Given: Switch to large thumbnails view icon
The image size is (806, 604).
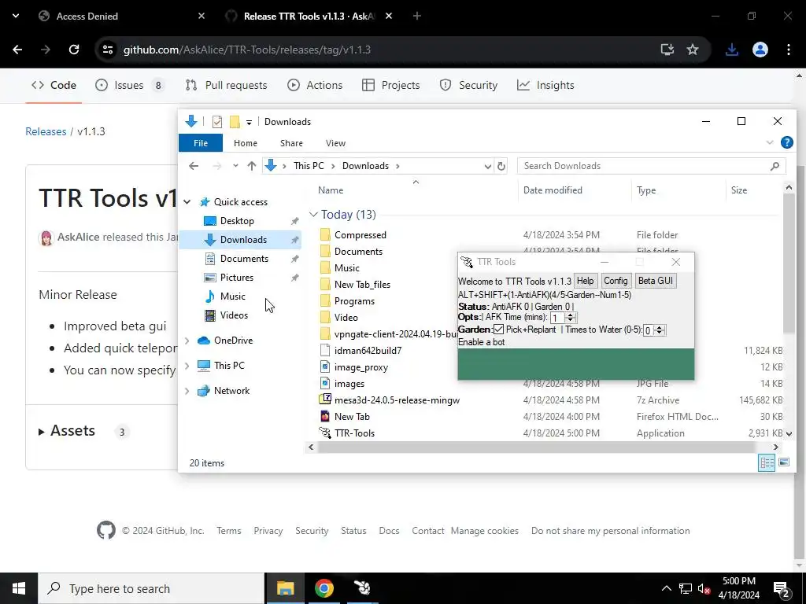Looking at the screenshot, I should tap(784, 462).
